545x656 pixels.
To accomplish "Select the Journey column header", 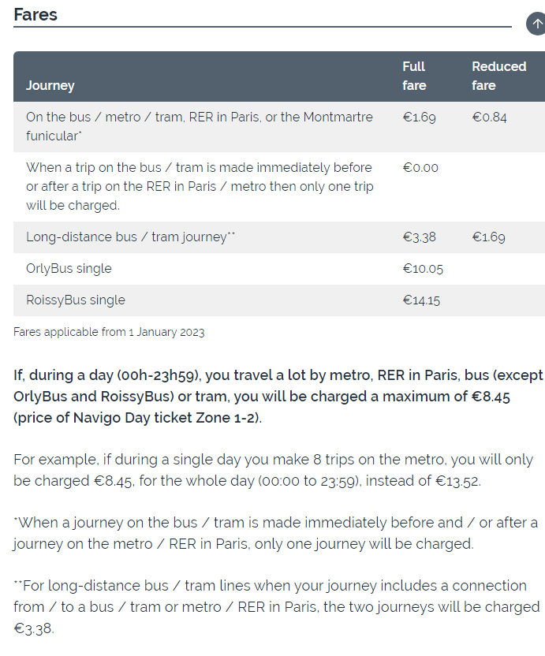I will click(50, 85).
